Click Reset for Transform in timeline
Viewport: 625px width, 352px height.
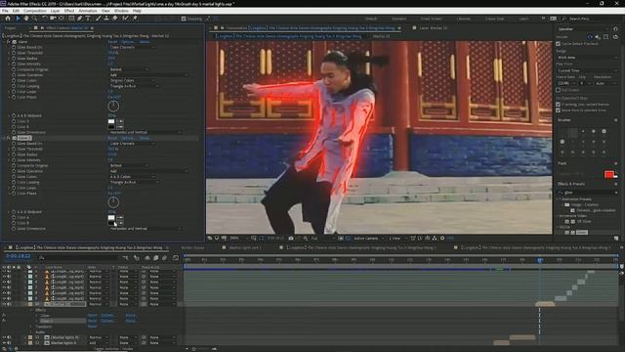pyautogui.click(x=92, y=327)
